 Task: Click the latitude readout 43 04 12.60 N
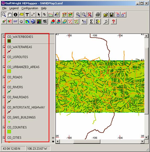click(11, 149)
